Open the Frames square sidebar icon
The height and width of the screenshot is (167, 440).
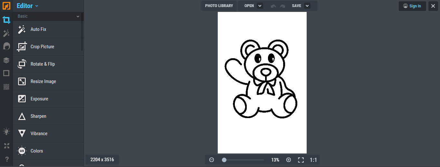pos(6,73)
